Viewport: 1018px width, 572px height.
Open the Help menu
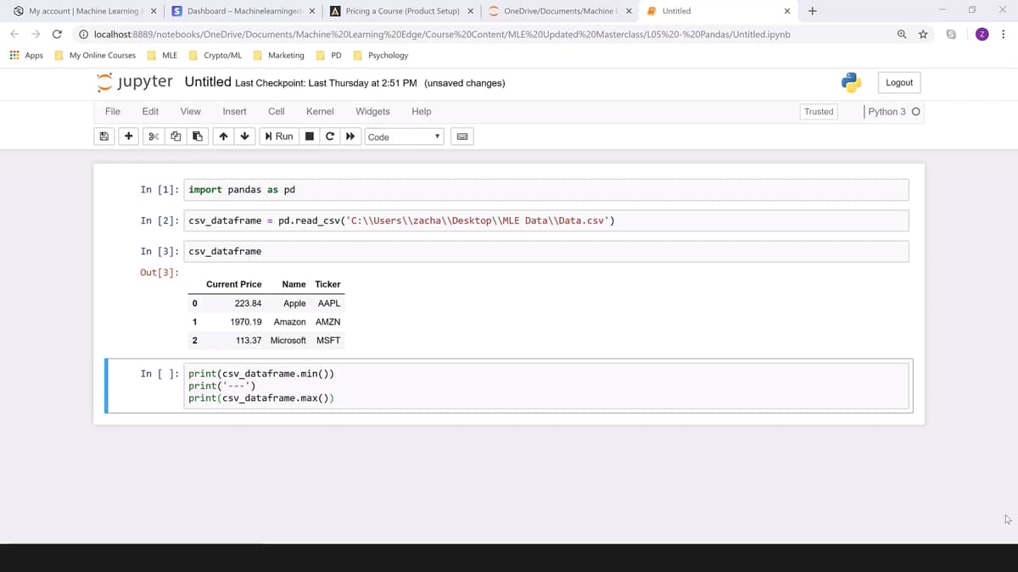pyautogui.click(x=422, y=111)
